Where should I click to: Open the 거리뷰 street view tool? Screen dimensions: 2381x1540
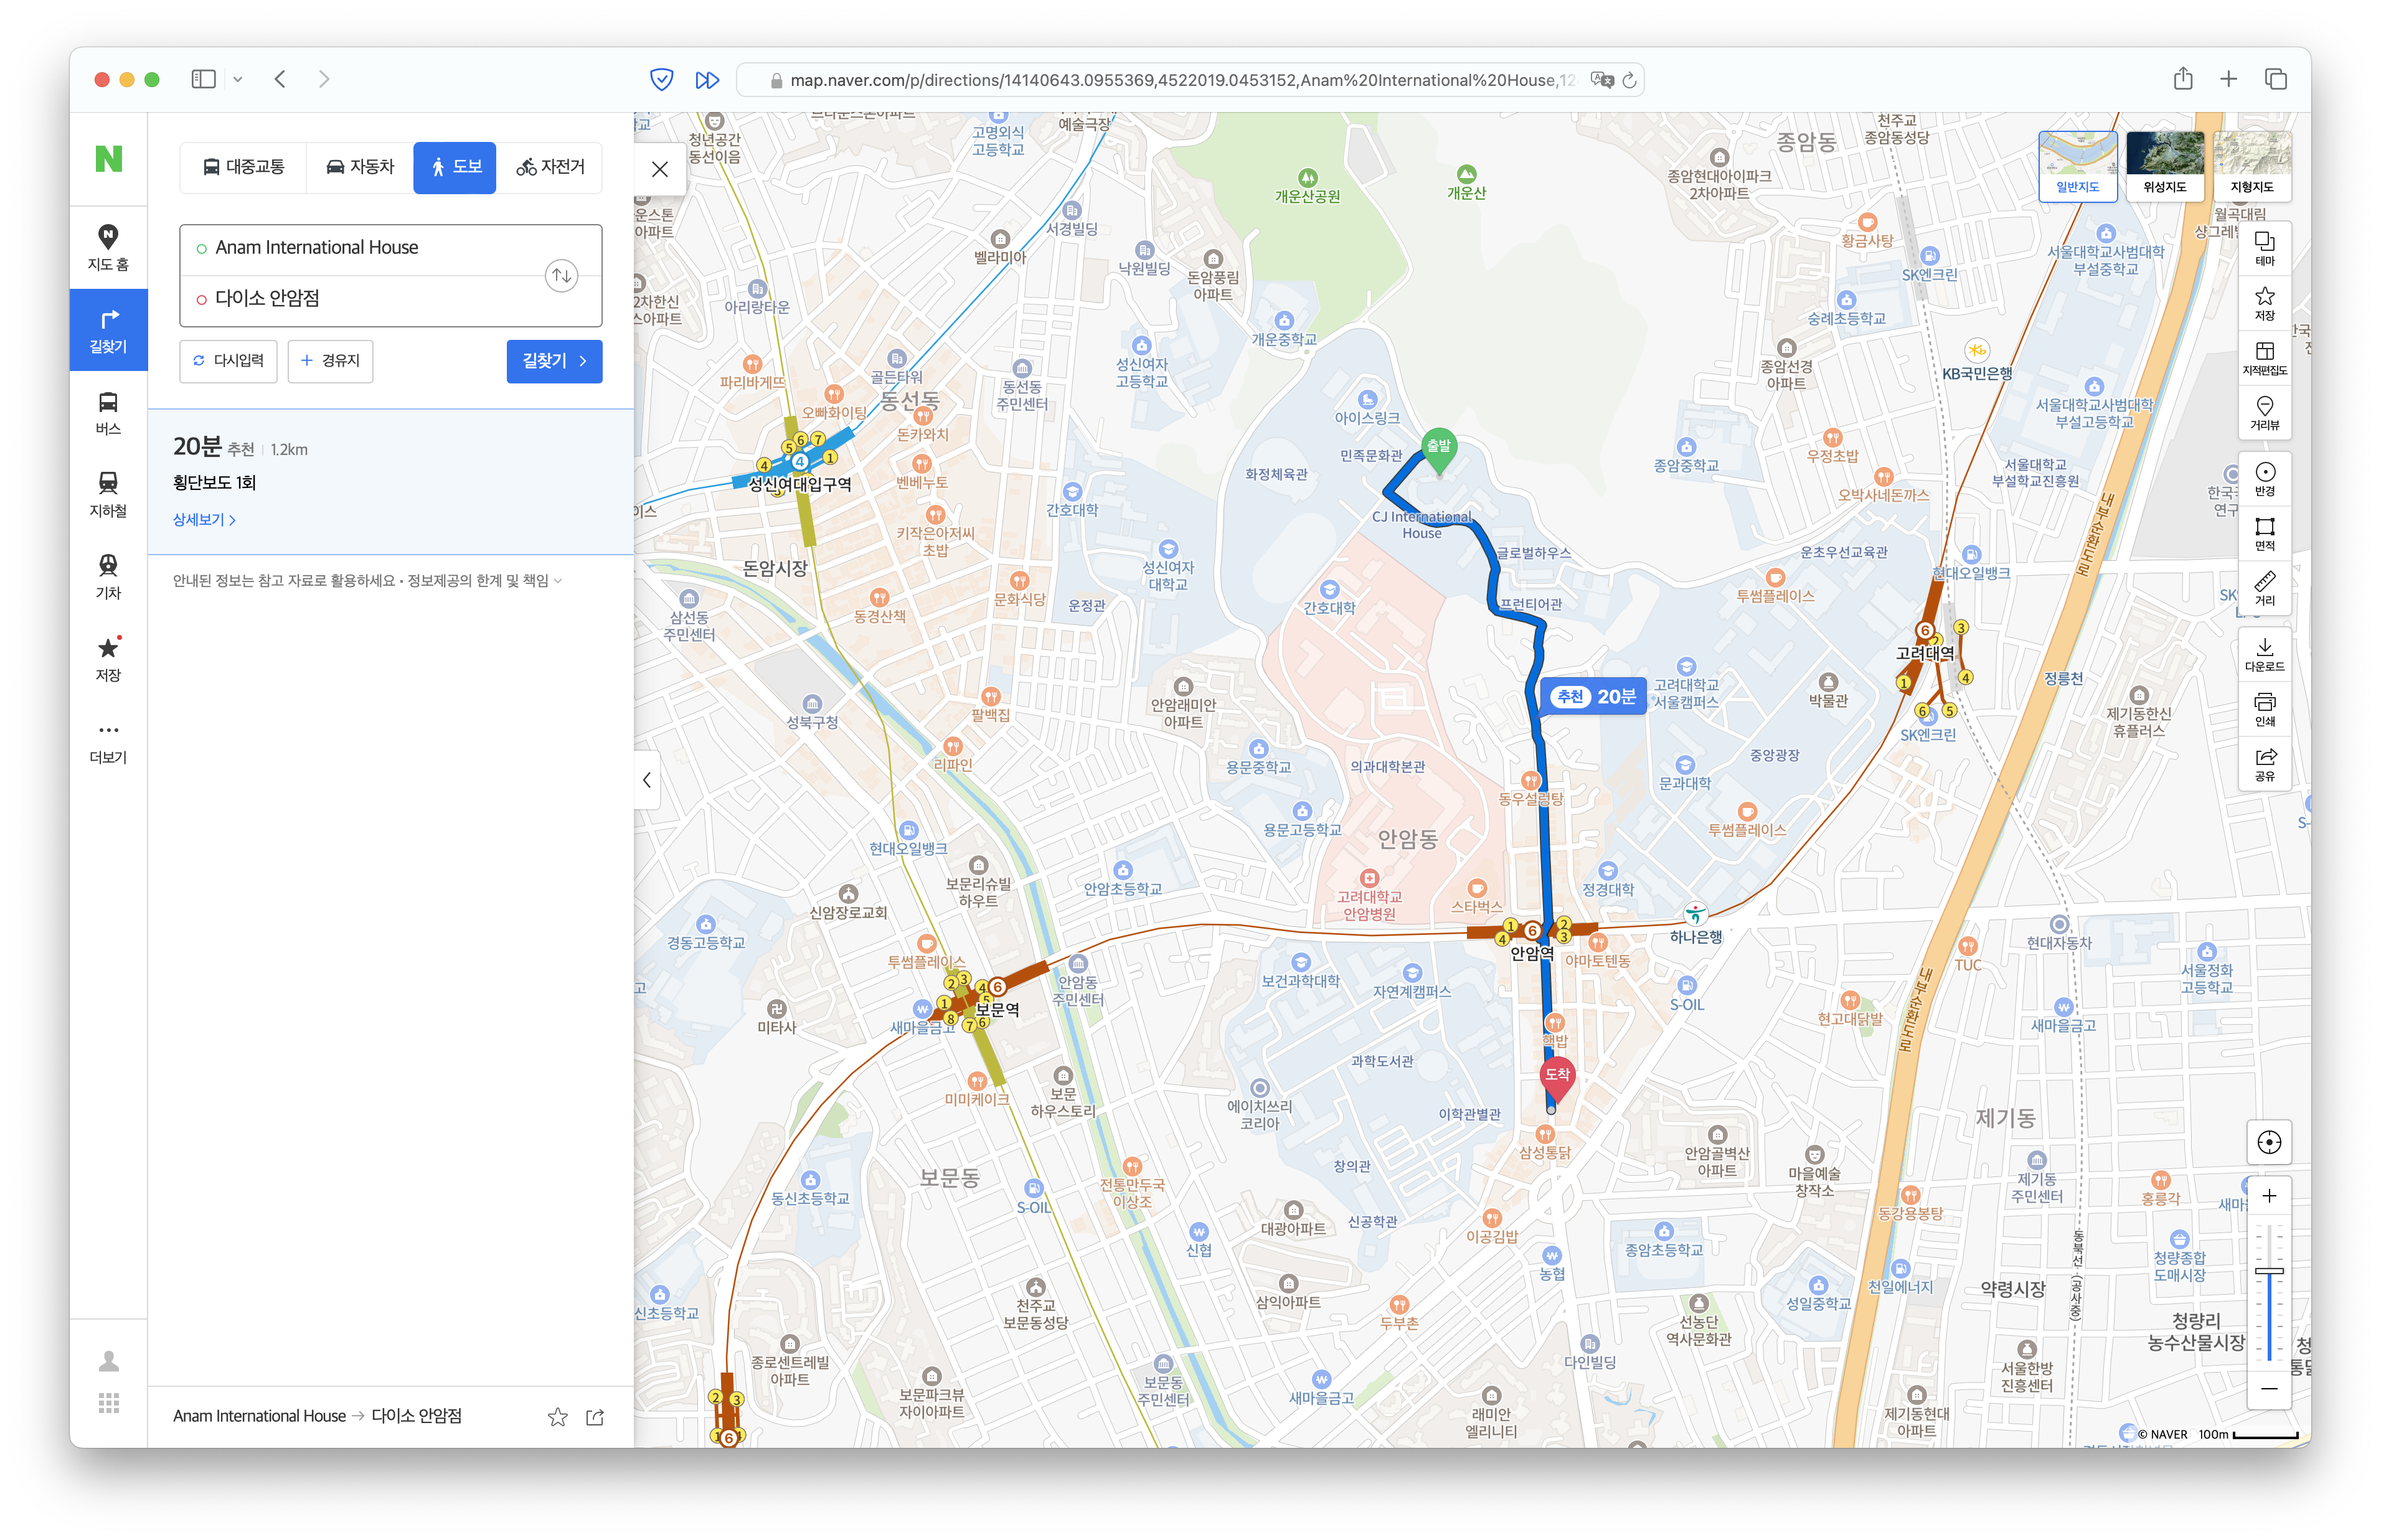(x=2264, y=412)
